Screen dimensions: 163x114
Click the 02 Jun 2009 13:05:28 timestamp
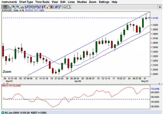point(17,113)
